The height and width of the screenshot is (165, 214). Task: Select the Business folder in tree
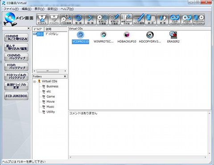click(x=52, y=86)
